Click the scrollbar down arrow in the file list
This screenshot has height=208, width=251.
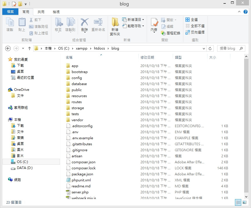[x=246, y=197]
